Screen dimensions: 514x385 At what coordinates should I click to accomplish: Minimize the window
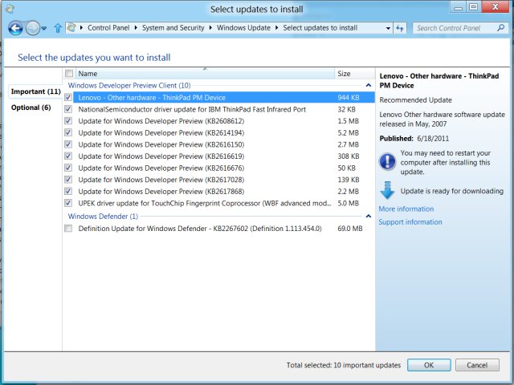tap(459, 7)
